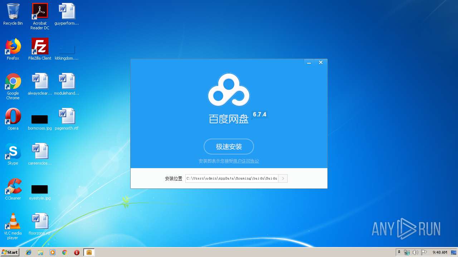Select the careersclos document icon

click(40, 154)
